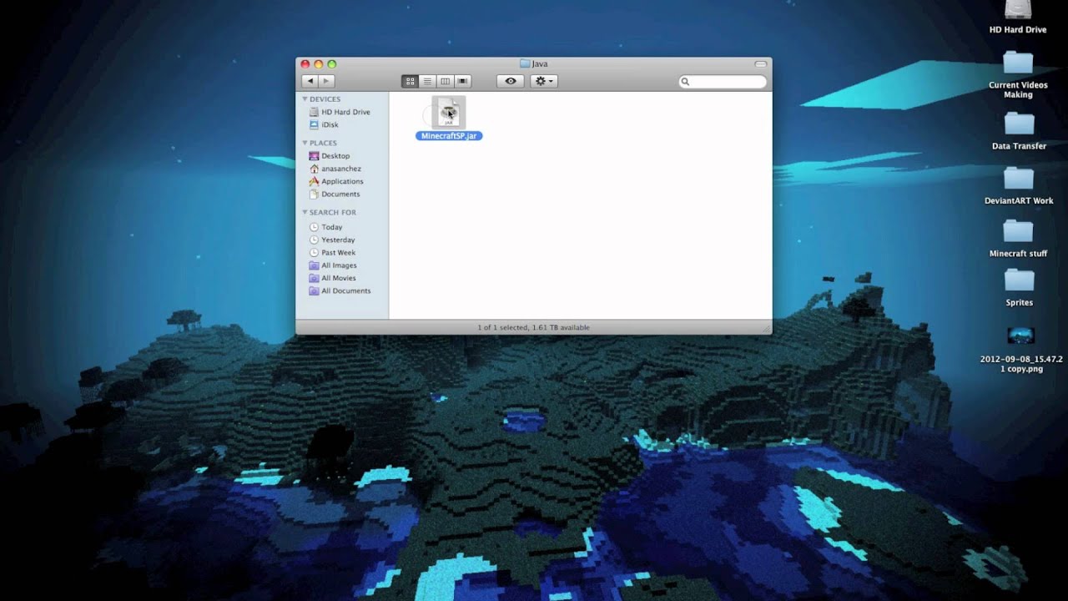
Task: Open Desktop in sidebar
Action: pos(330,156)
